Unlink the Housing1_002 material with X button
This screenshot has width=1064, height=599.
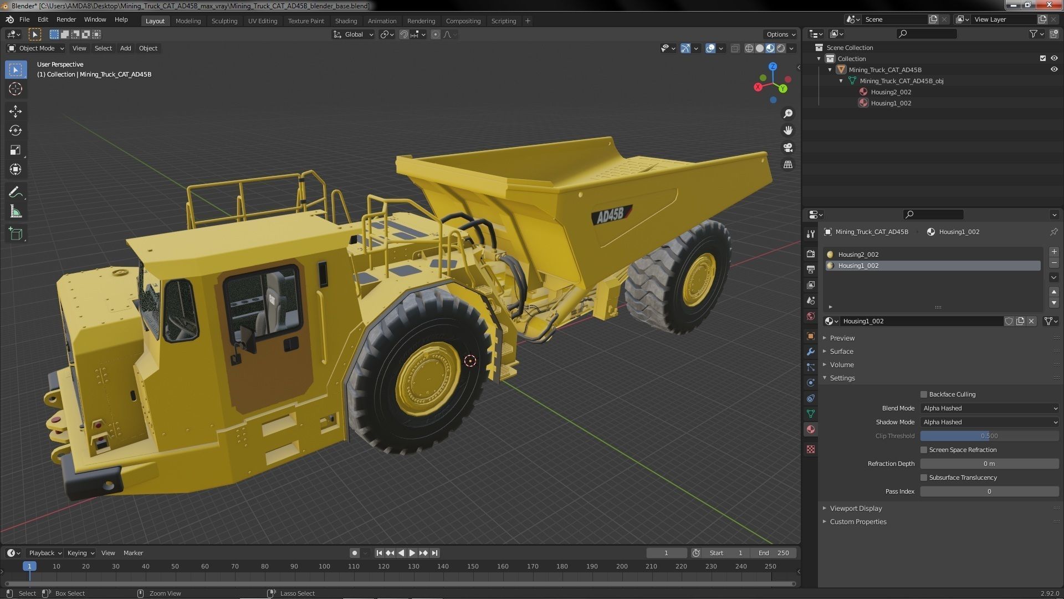coord(1031,321)
